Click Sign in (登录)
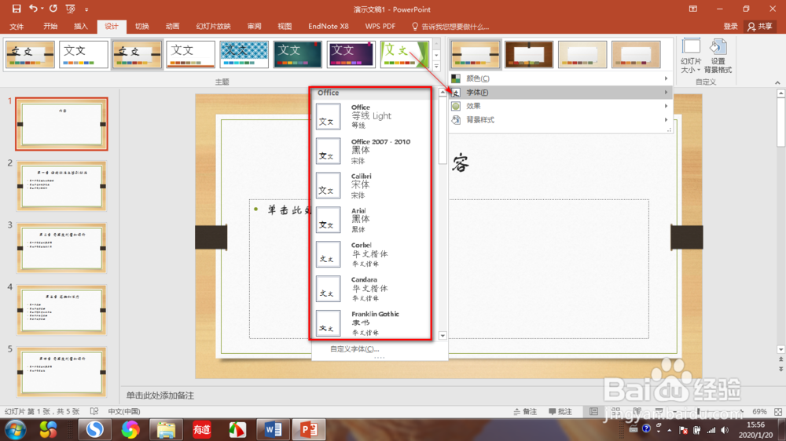The width and height of the screenshot is (786, 441). click(730, 27)
